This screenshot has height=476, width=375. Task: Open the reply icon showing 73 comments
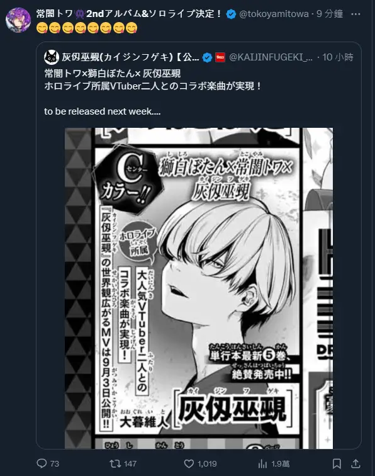coord(42,463)
